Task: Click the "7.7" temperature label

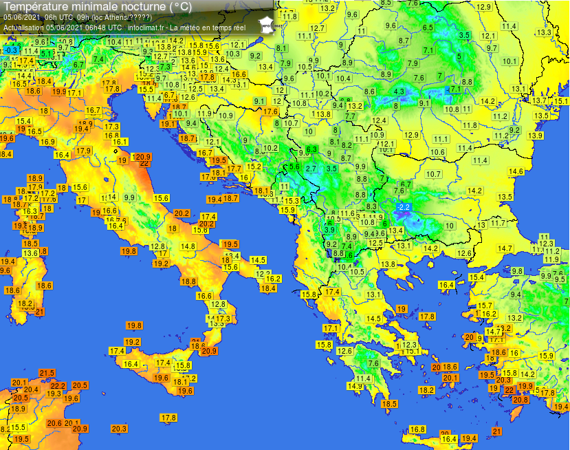Action: pos(350,116)
